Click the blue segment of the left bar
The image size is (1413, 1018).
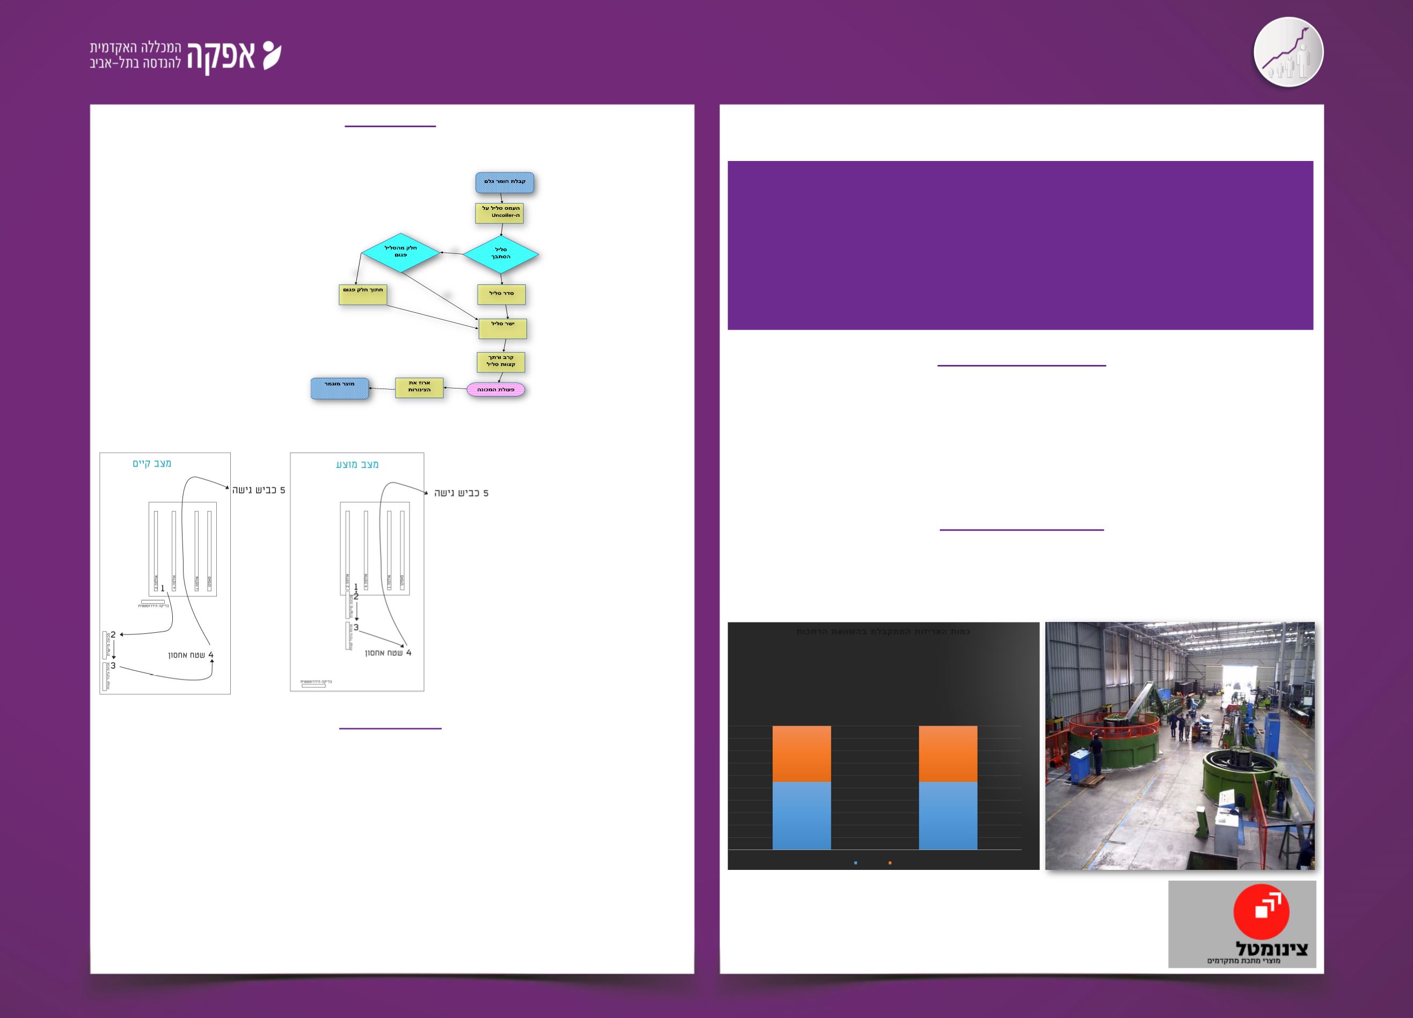[x=801, y=816]
